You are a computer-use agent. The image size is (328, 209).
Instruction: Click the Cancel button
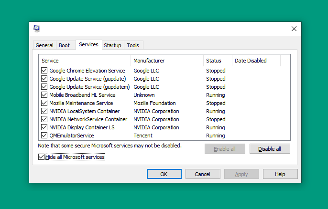203,174
